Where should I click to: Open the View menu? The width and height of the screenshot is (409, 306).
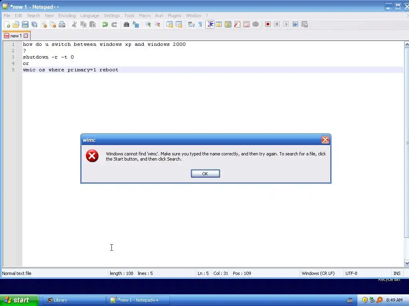tap(49, 16)
